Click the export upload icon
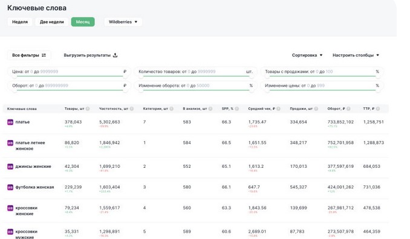 (x=115, y=56)
